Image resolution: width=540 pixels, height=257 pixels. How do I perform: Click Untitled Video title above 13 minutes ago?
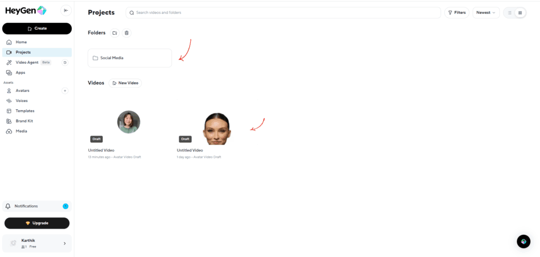101,150
